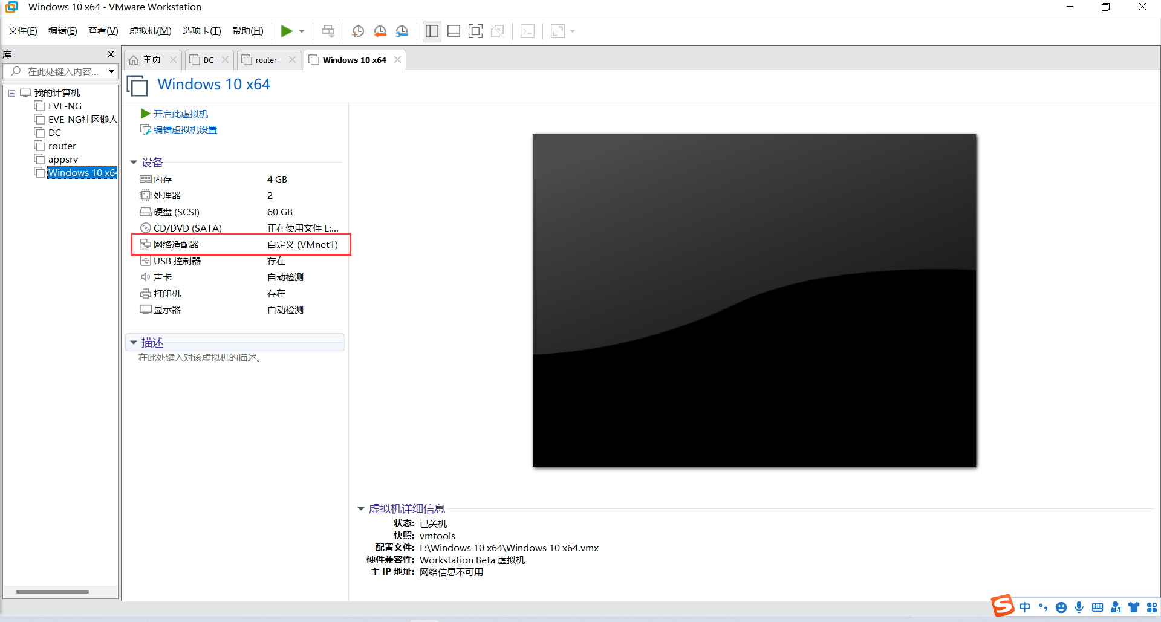Click Send Ctrl+Alt+Del toolbar icon
Image resolution: width=1161 pixels, height=622 pixels.
coord(328,31)
